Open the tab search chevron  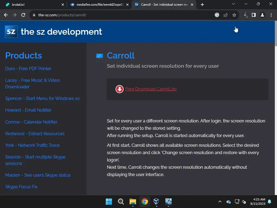[233, 4]
